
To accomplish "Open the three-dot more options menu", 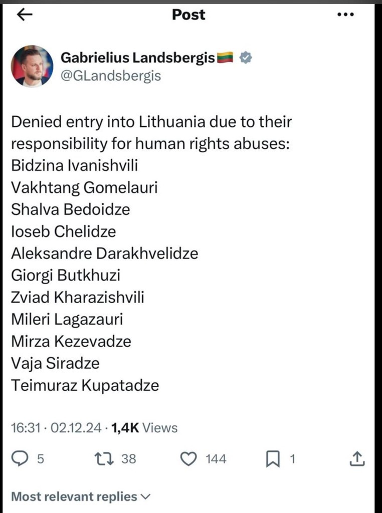I will coord(346,15).
